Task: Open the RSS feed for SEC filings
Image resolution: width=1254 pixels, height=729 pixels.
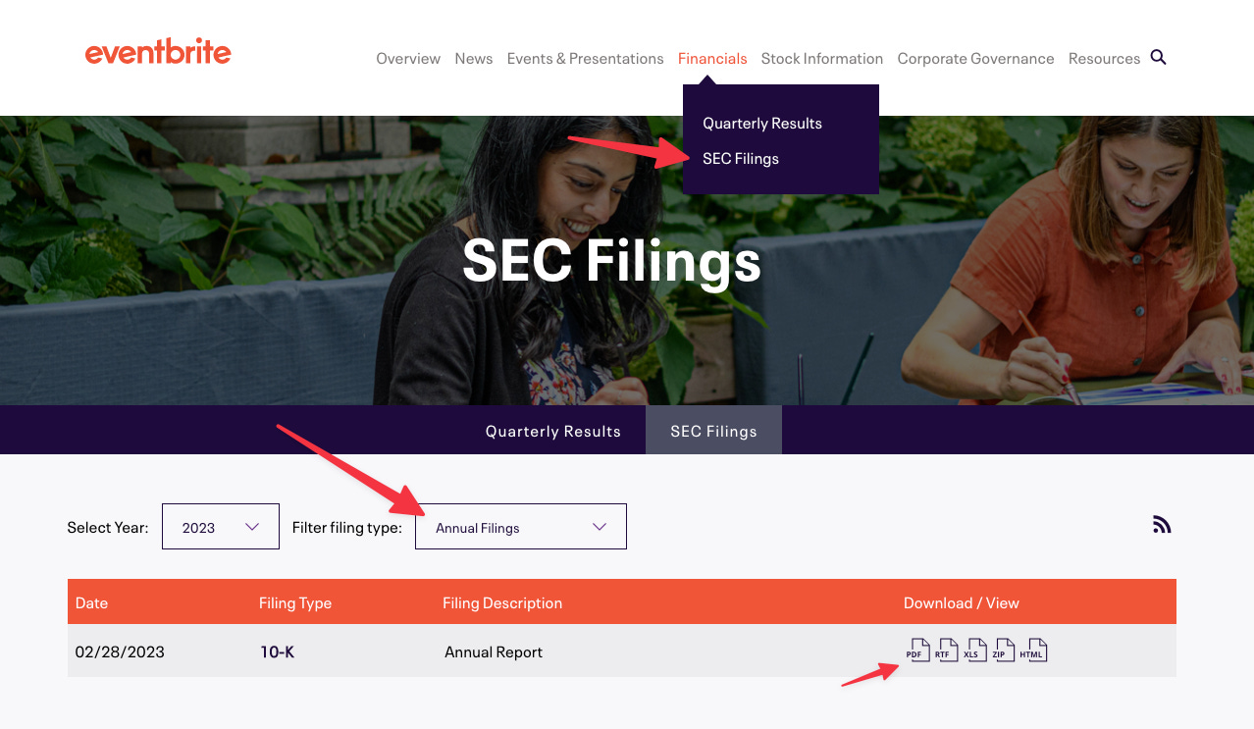Action: pyautogui.click(x=1162, y=524)
